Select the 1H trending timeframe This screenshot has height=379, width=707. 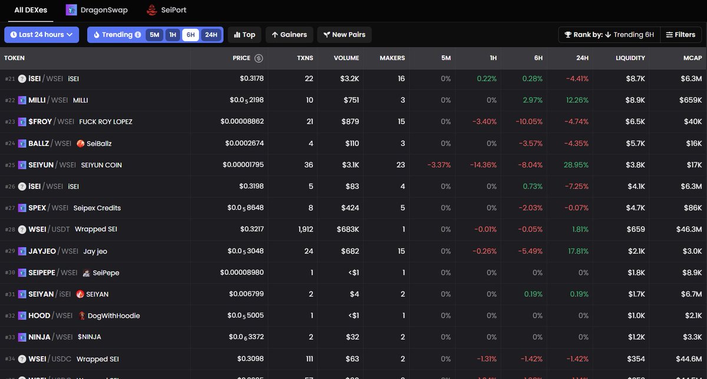coord(173,35)
